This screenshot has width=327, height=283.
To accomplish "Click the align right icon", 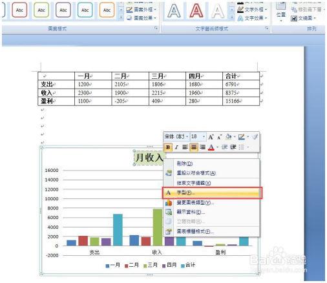I will click(202, 147).
